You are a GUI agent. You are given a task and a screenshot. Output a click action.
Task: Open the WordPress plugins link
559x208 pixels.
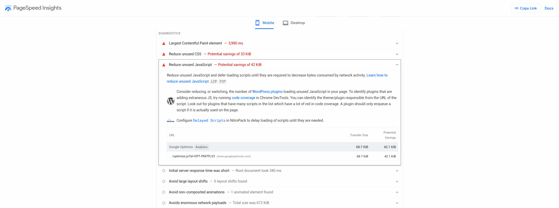tap(267, 91)
